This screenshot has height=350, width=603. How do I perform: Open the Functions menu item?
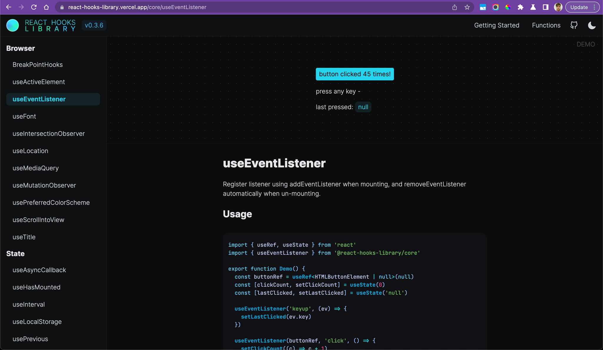click(546, 25)
